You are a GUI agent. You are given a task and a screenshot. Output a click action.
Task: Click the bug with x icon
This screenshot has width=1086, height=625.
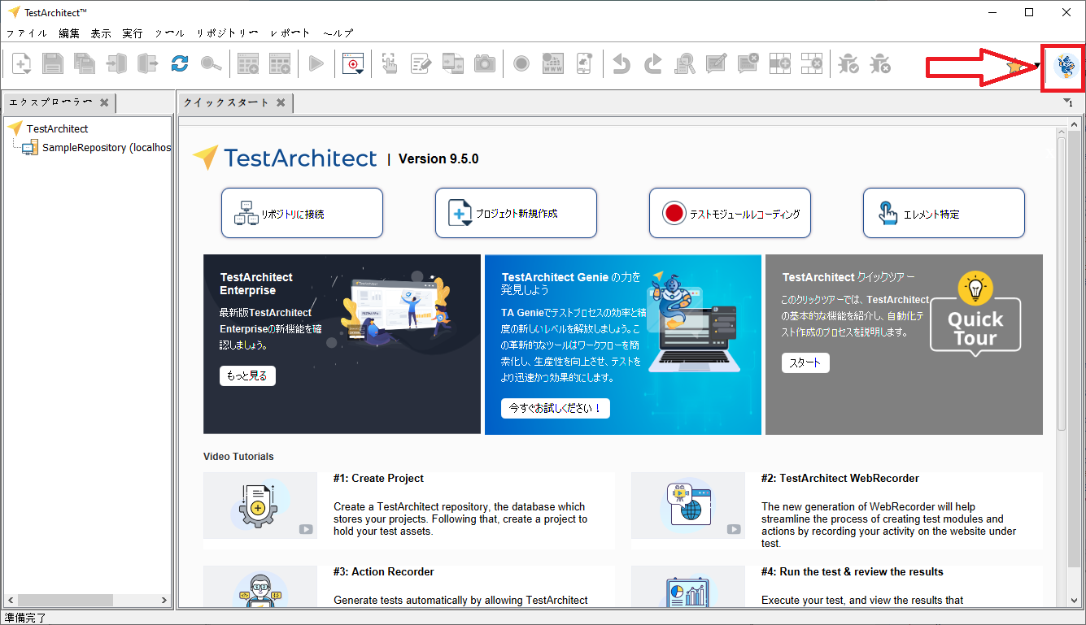880,63
